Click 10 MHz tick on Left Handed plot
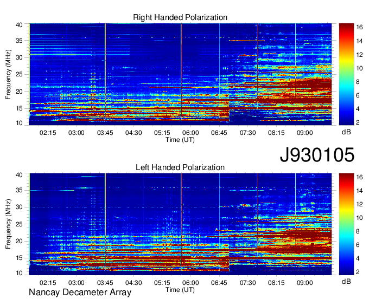The height and width of the screenshot is (299, 369). pyautogui.click(x=19, y=273)
